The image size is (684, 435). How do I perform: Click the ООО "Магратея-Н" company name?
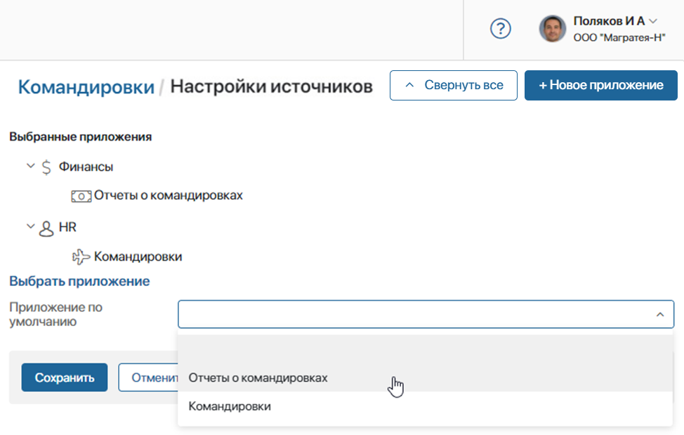(619, 38)
